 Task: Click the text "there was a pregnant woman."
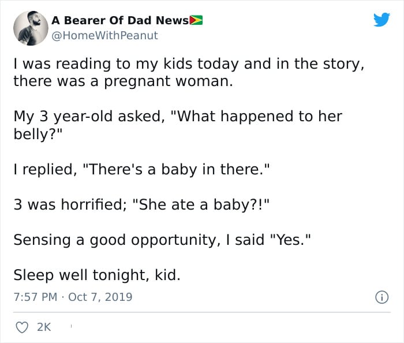[x=123, y=81]
